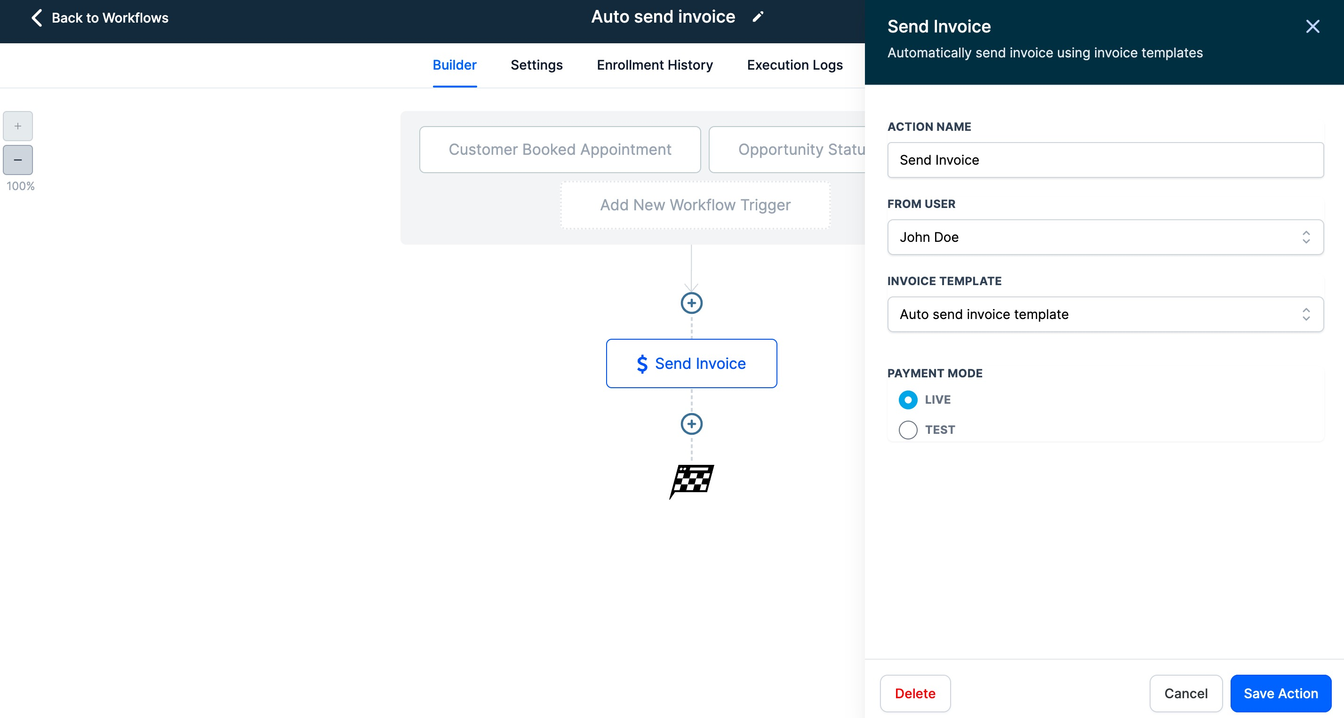
Task: Click the Save Action button
Action: point(1280,694)
